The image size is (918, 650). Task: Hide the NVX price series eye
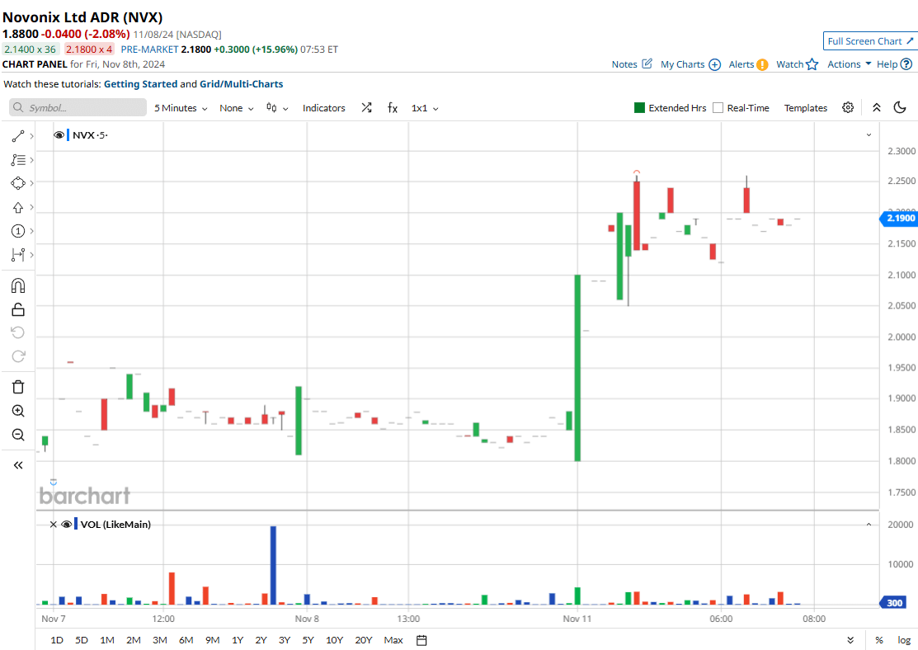coord(59,135)
